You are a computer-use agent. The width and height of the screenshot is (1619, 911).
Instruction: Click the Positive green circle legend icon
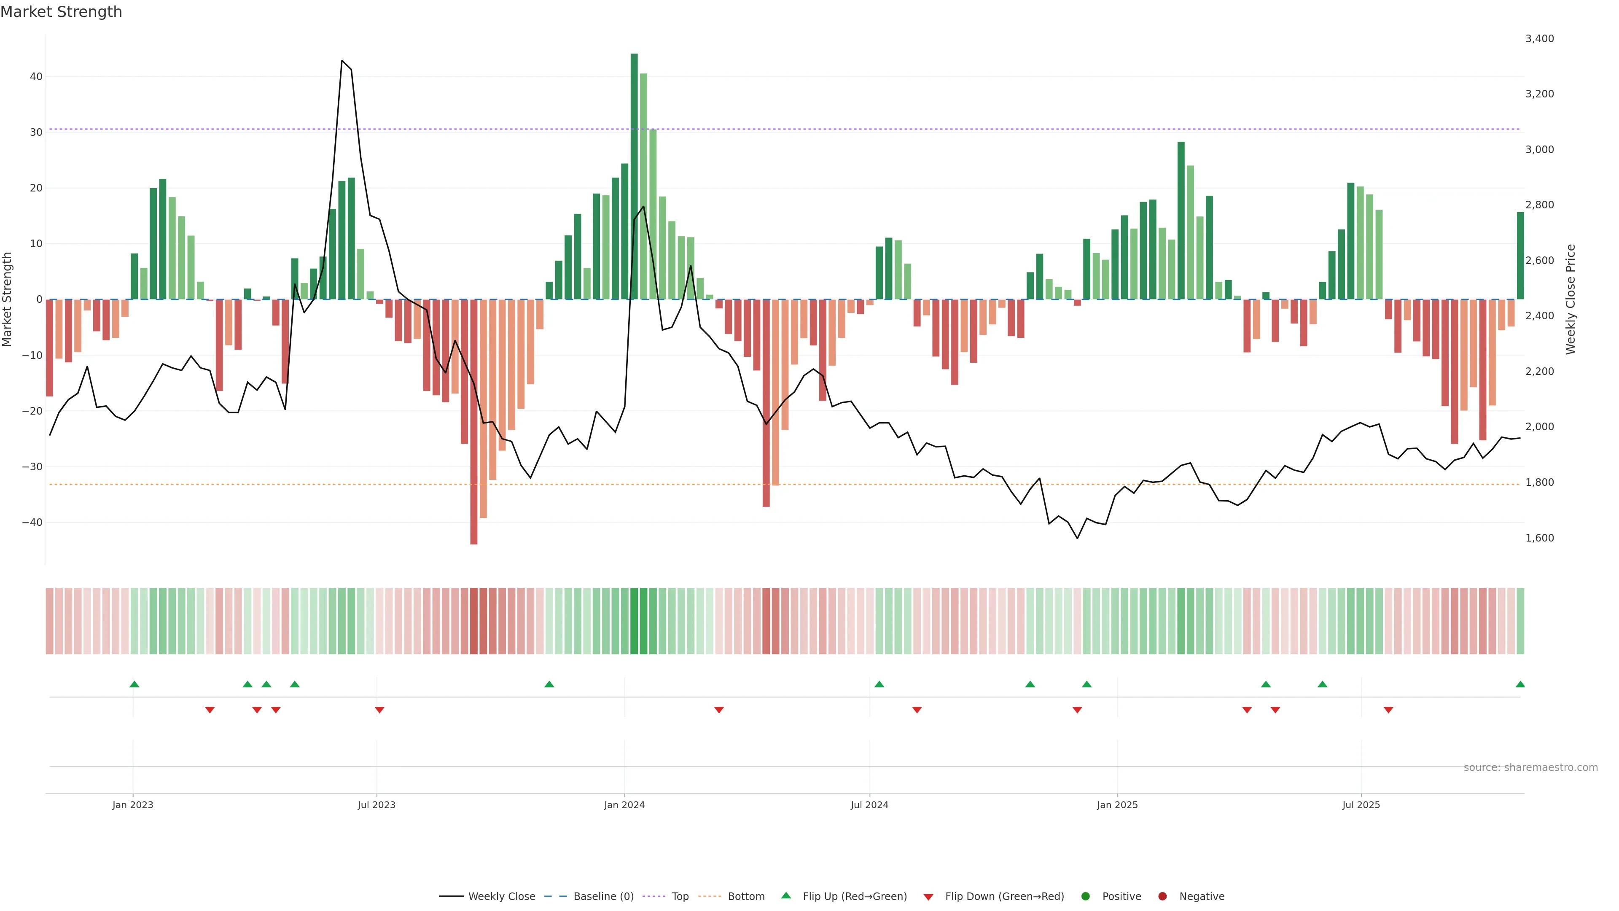click(x=1085, y=897)
